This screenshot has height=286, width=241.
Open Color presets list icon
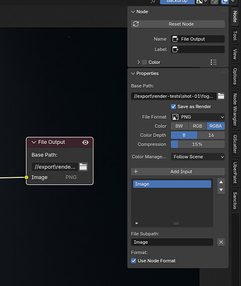(214, 62)
